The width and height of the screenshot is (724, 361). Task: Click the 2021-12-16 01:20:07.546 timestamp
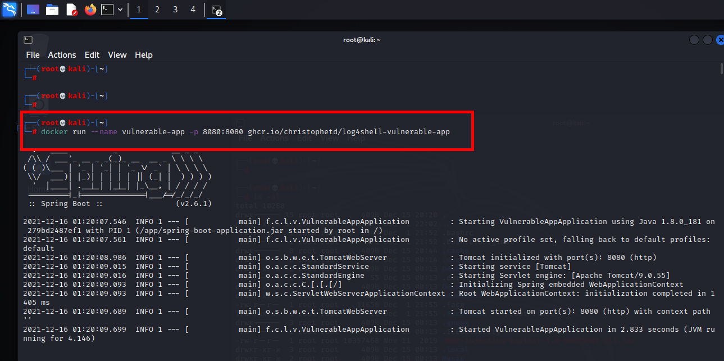[x=75, y=222]
